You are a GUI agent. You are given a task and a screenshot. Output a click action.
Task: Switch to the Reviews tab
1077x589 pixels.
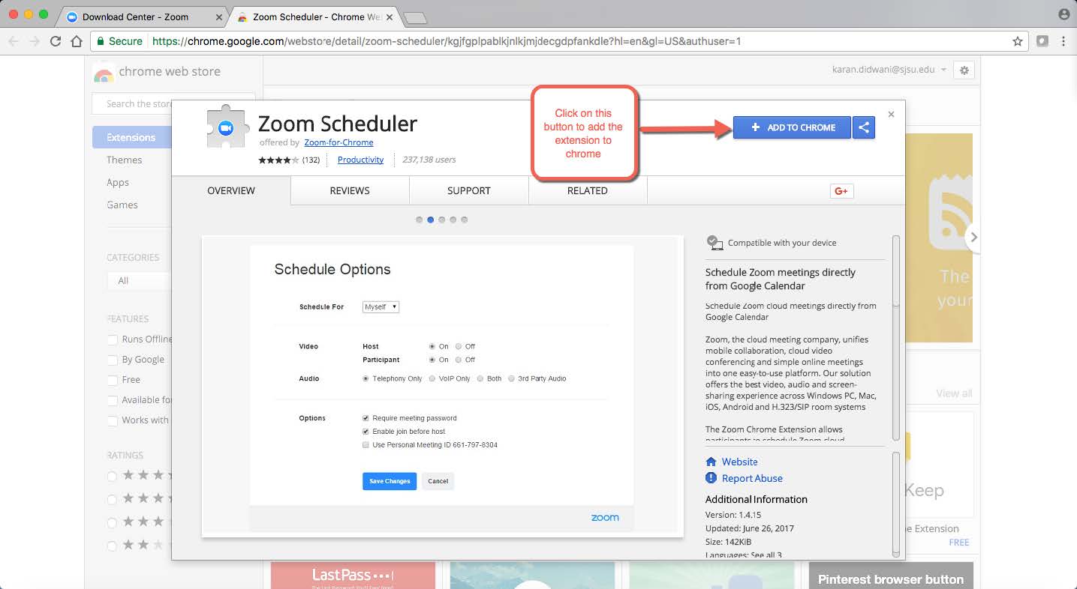point(349,190)
